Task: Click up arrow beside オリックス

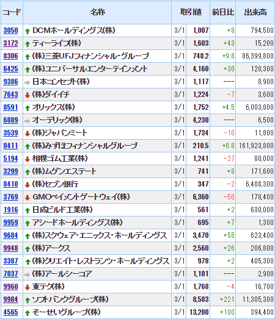Action: point(28,108)
